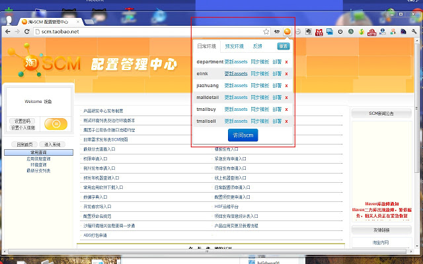Remove malldetail row with red x
This screenshot has height=264, width=423.
(286, 98)
